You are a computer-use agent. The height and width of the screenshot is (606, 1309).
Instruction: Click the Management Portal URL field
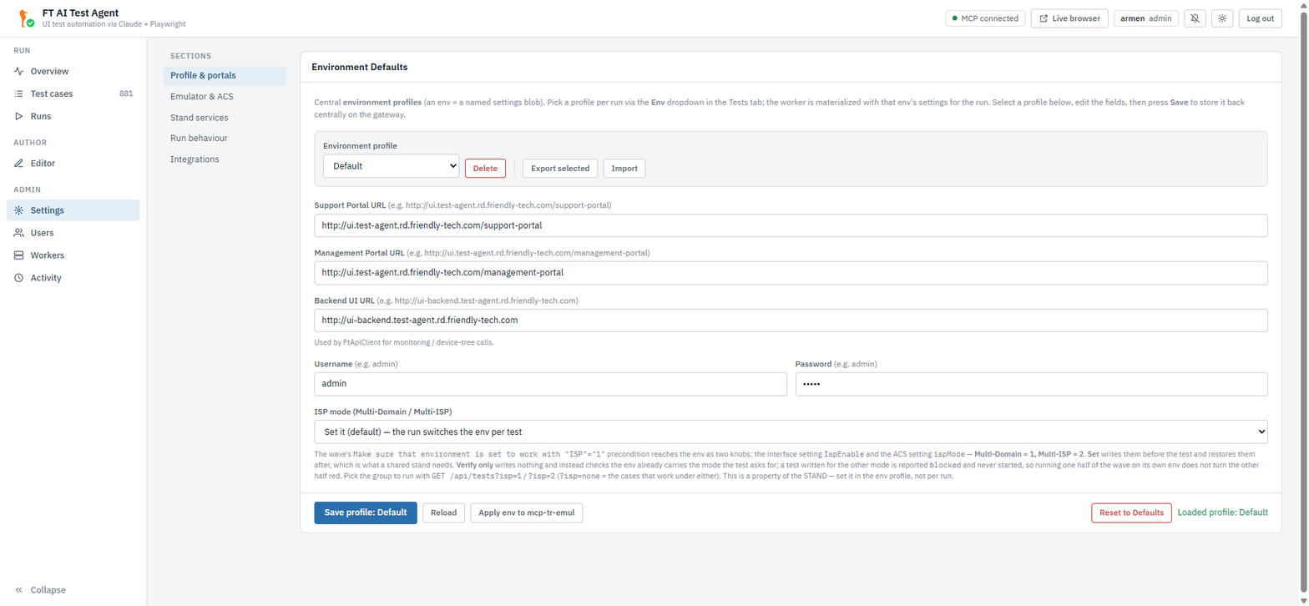pos(791,273)
